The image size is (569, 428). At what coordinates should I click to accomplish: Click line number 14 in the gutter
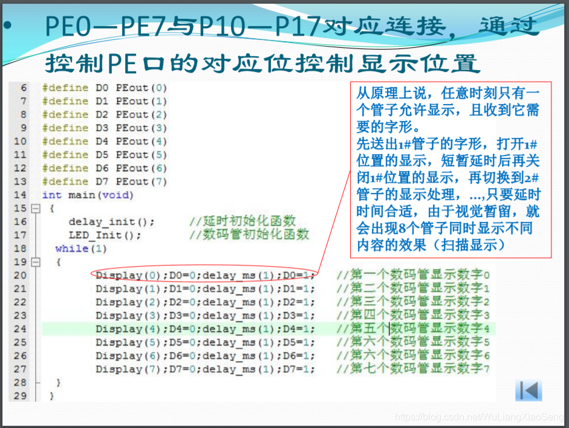pos(20,195)
